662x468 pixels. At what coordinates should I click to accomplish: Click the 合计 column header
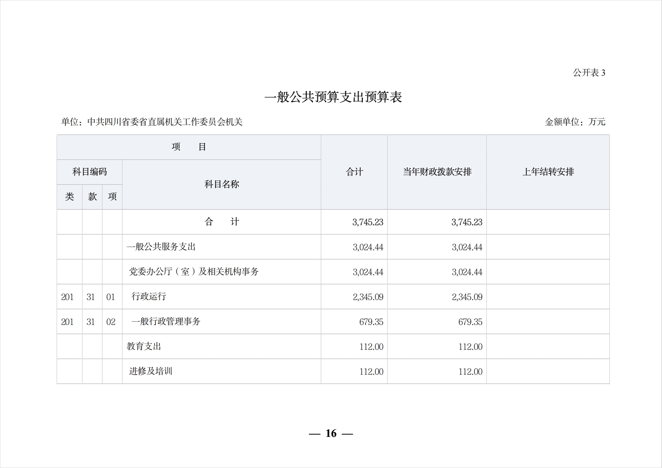coord(354,172)
